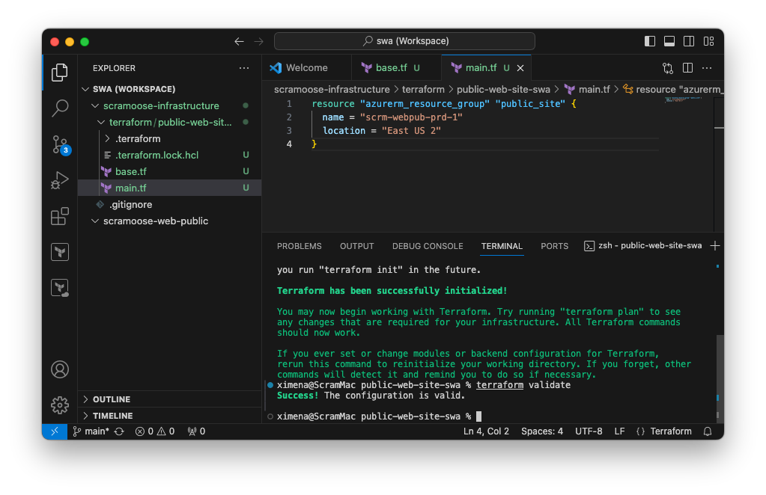Select the zsh - public-web-site-swa terminal

(x=643, y=246)
